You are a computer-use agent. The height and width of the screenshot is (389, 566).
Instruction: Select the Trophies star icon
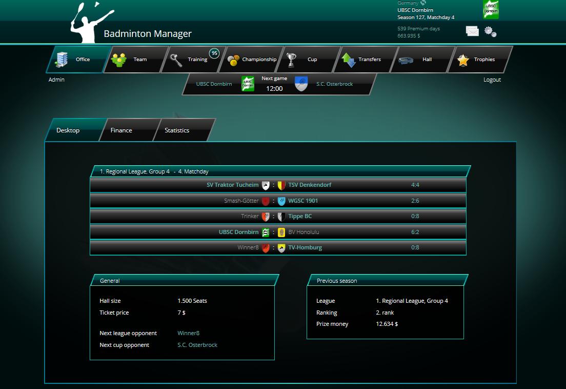[462, 59]
